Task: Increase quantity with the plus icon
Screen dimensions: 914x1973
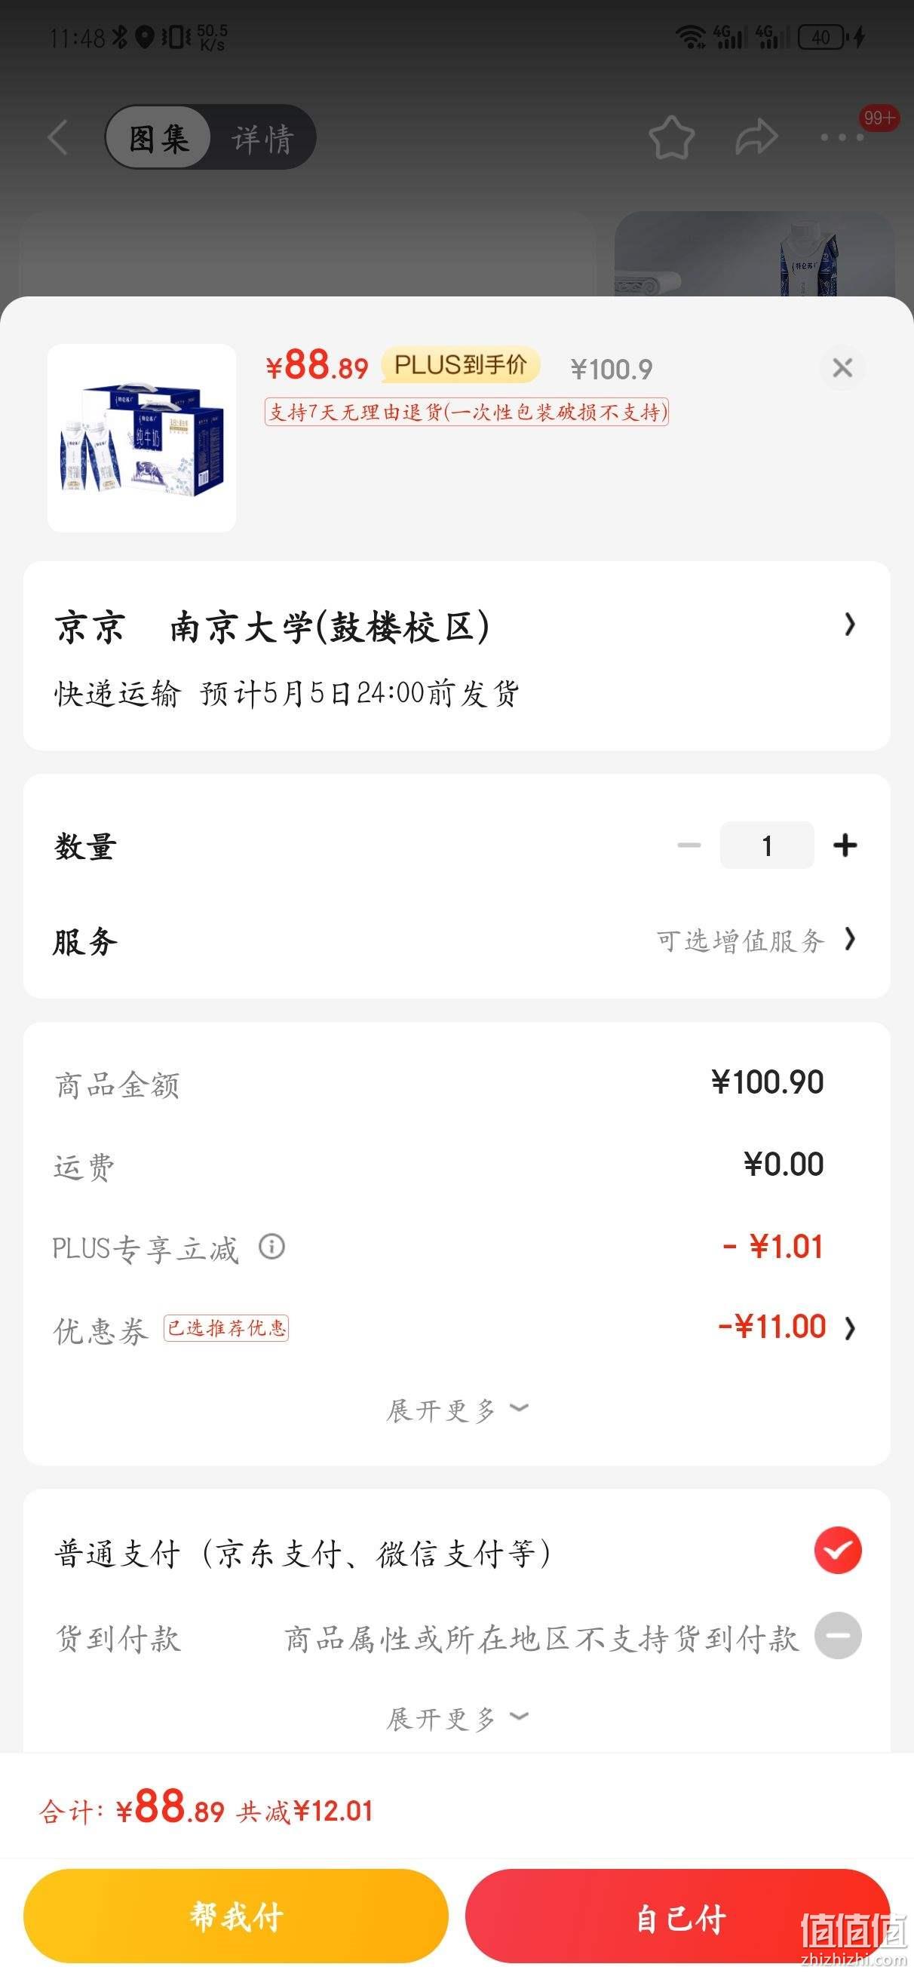Action: pyautogui.click(x=845, y=845)
